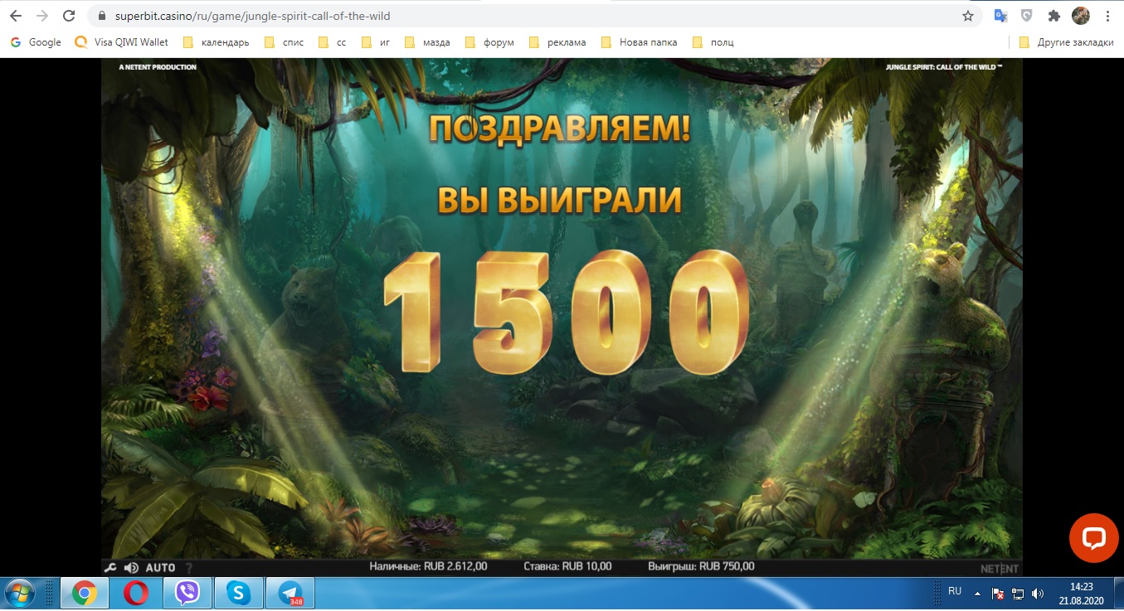
Task: Bookmark this page with the star icon
Action: (967, 16)
